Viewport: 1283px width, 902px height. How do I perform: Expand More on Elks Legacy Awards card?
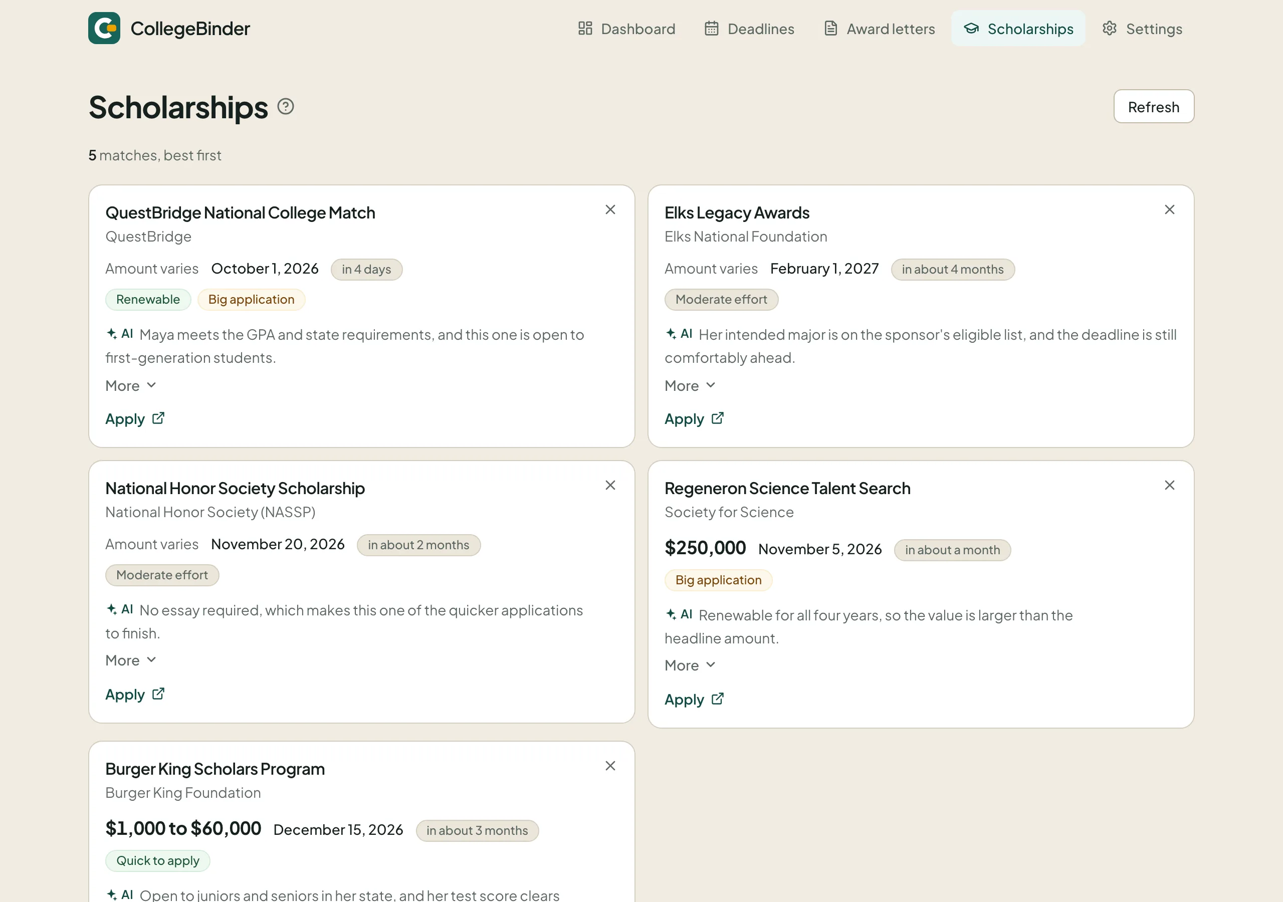coord(690,386)
